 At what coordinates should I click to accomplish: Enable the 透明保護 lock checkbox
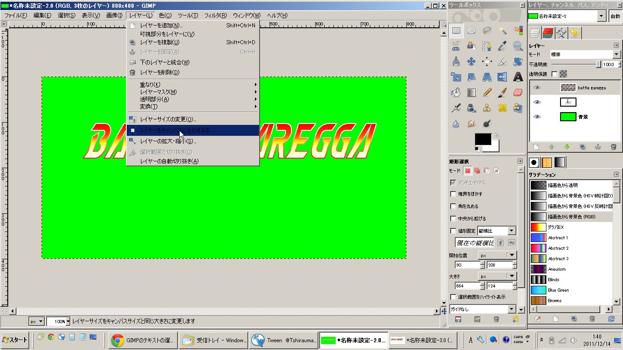coord(555,74)
